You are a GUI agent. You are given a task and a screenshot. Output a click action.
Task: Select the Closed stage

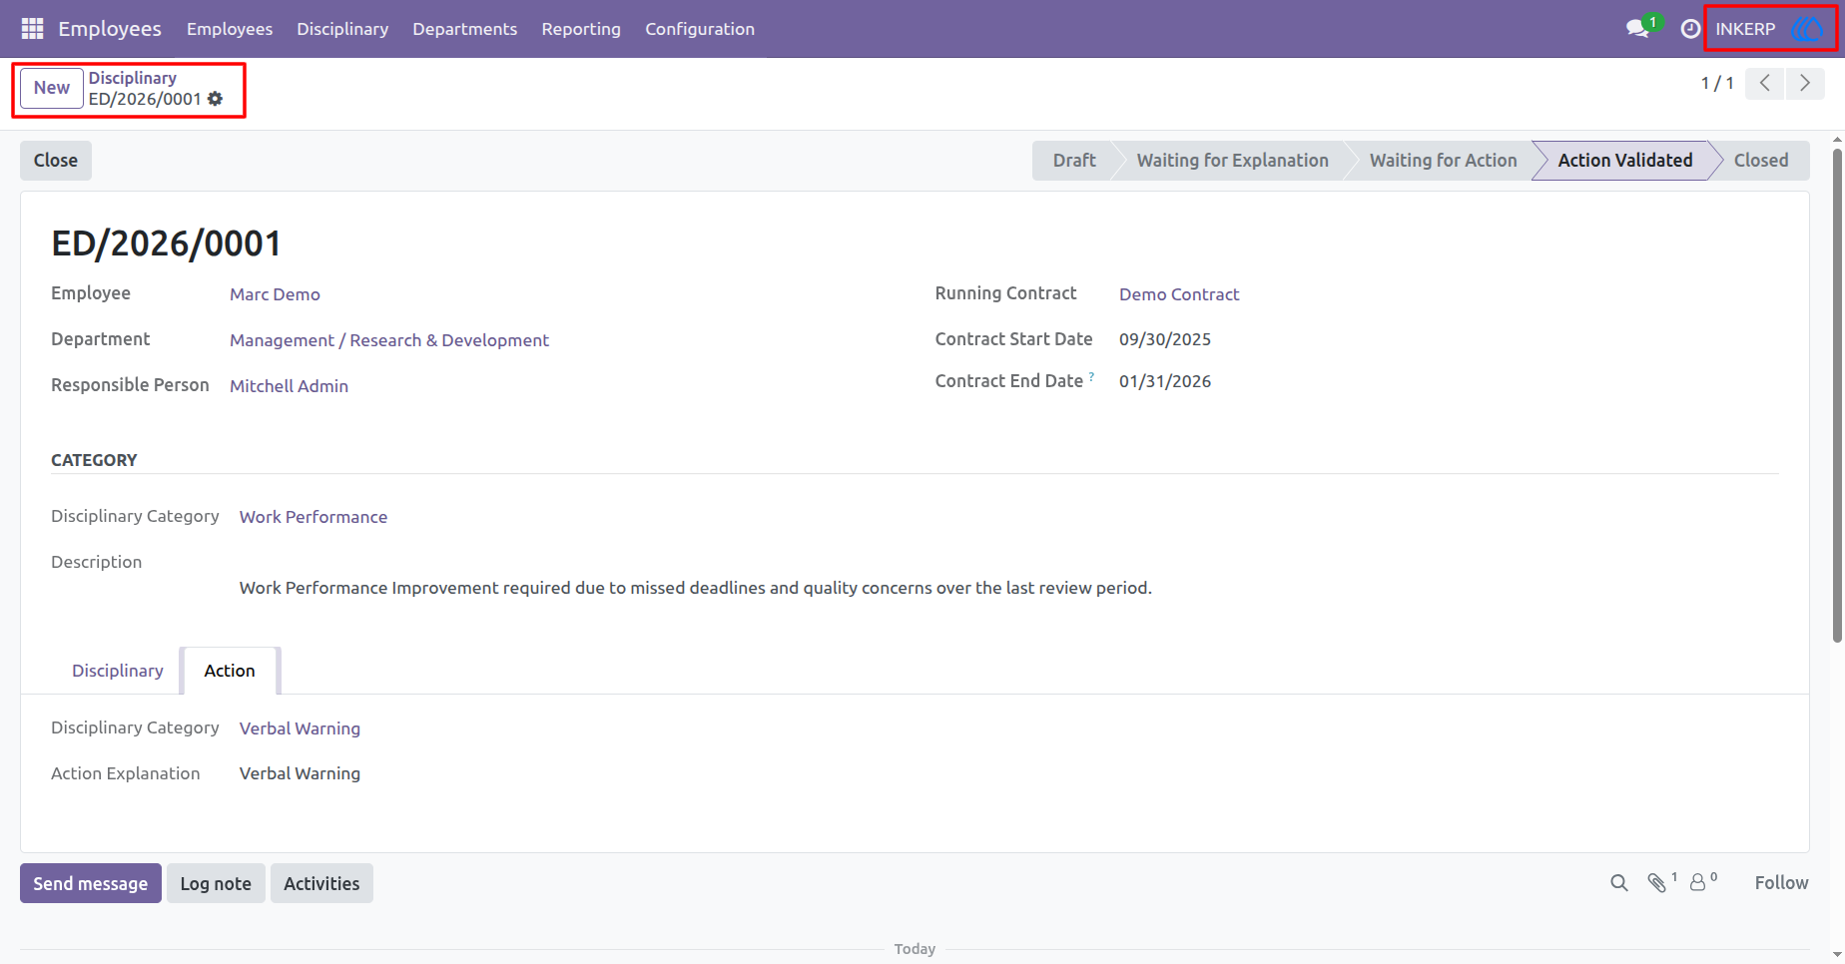[1761, 161]
